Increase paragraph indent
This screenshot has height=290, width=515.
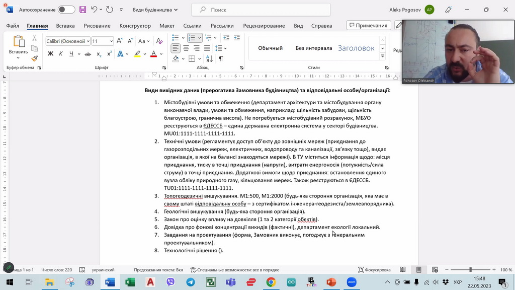[x=237, y=38]
